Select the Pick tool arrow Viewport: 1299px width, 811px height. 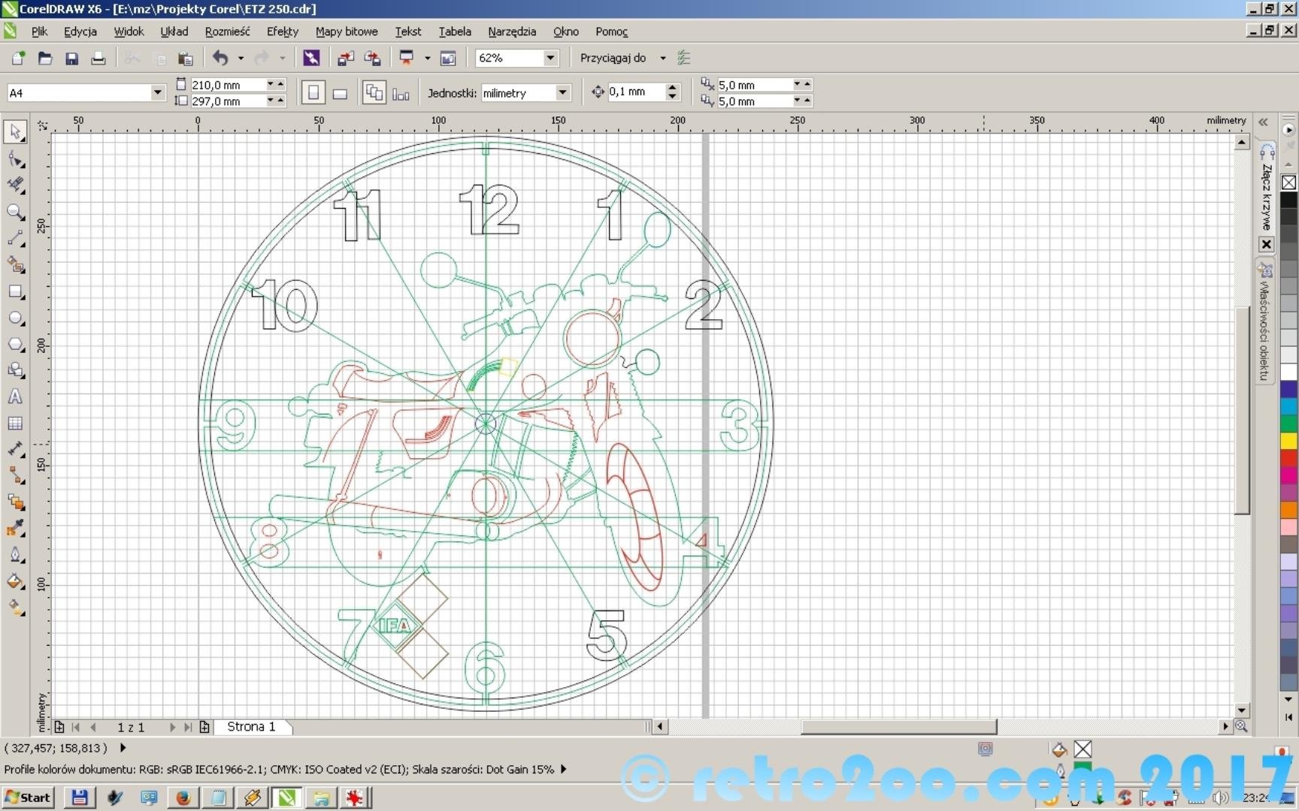[x=15, y=131]
